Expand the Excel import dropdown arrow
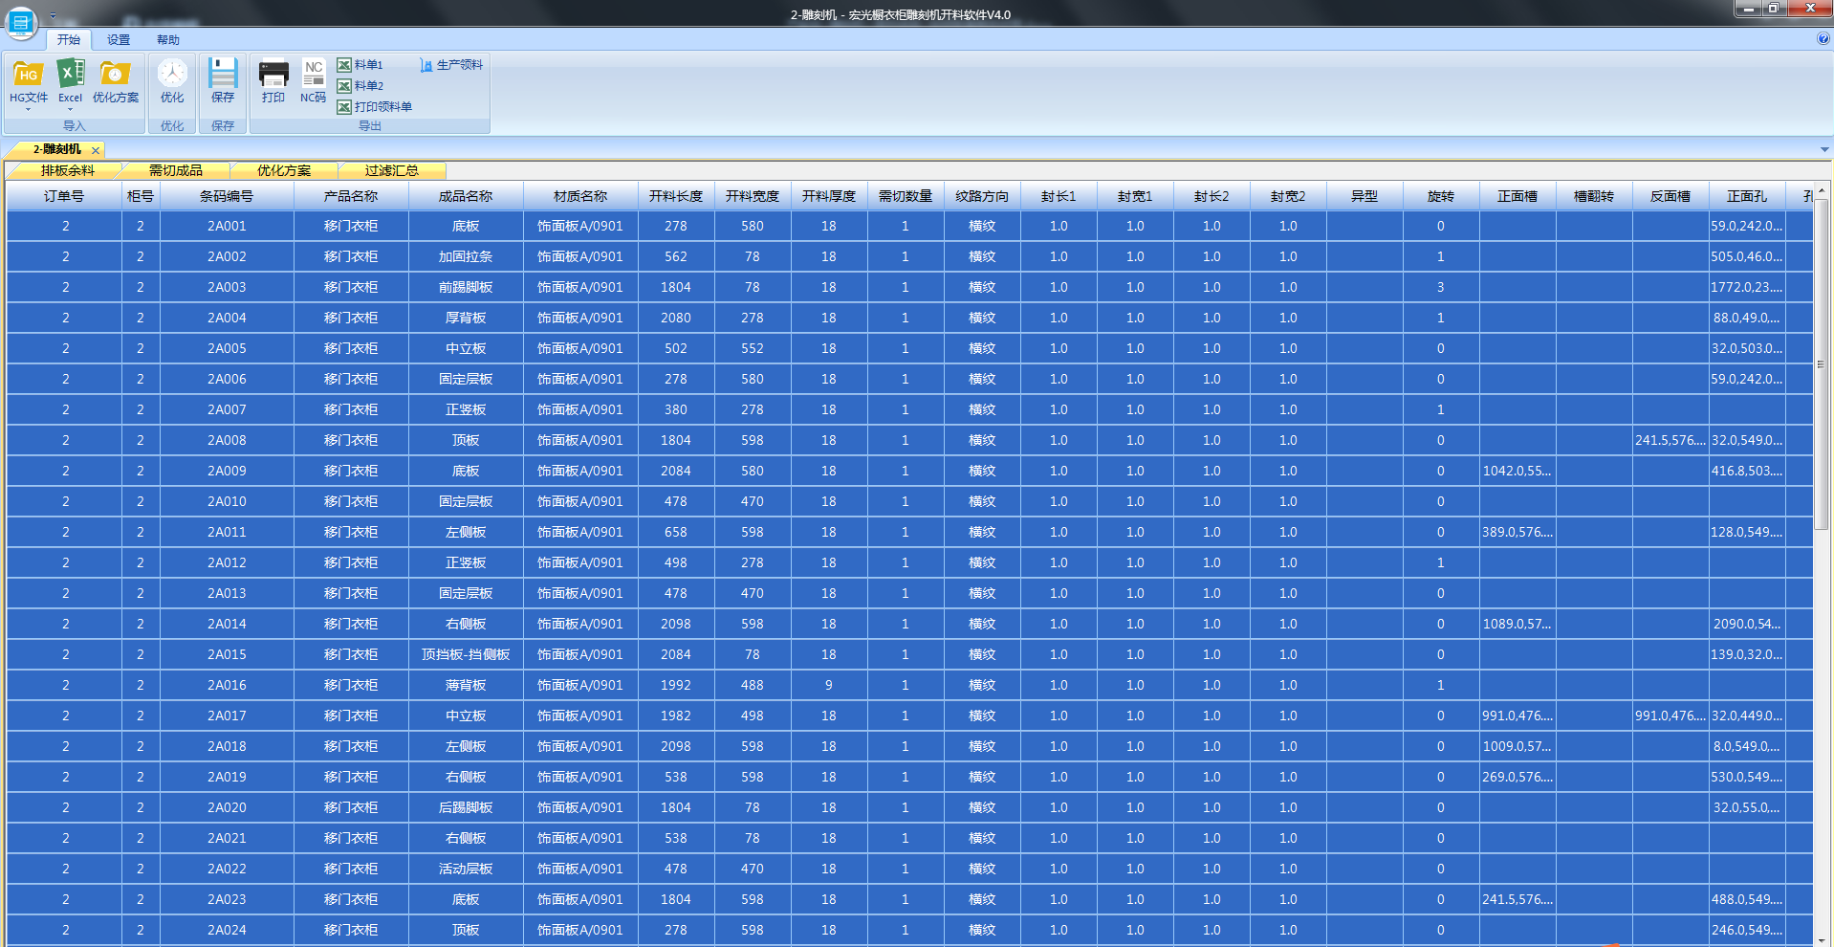 pyautogui.click(x=70, y=110)
